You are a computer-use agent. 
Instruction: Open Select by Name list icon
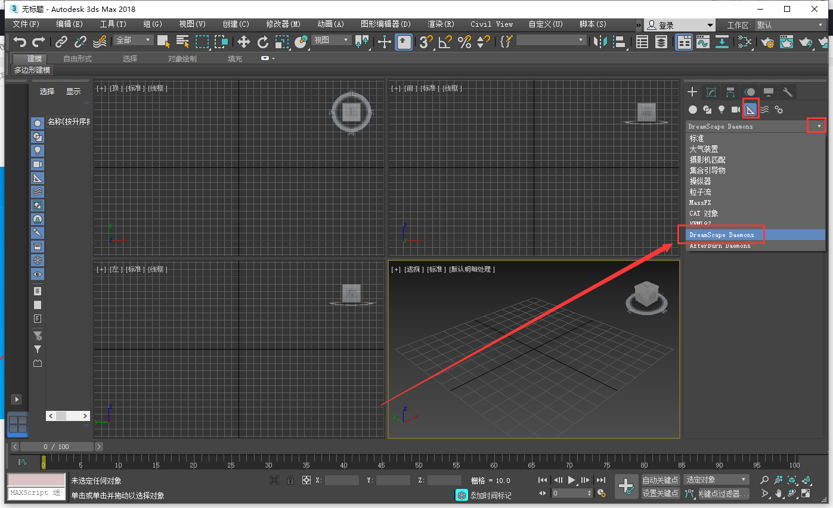[x=182, y=42]
